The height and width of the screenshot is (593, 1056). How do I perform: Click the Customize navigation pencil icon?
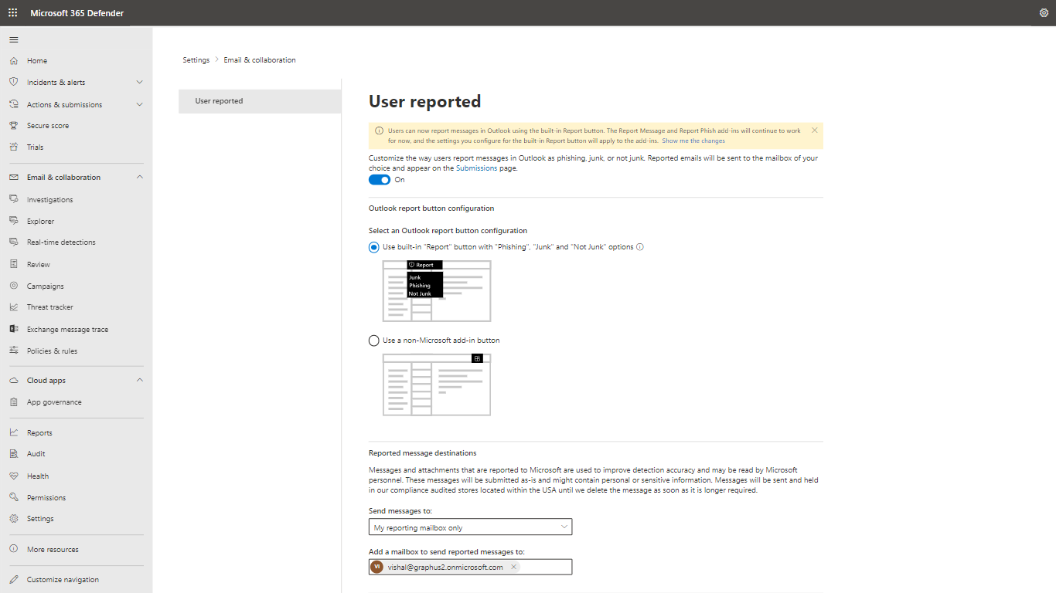click(x=14, y=579)
